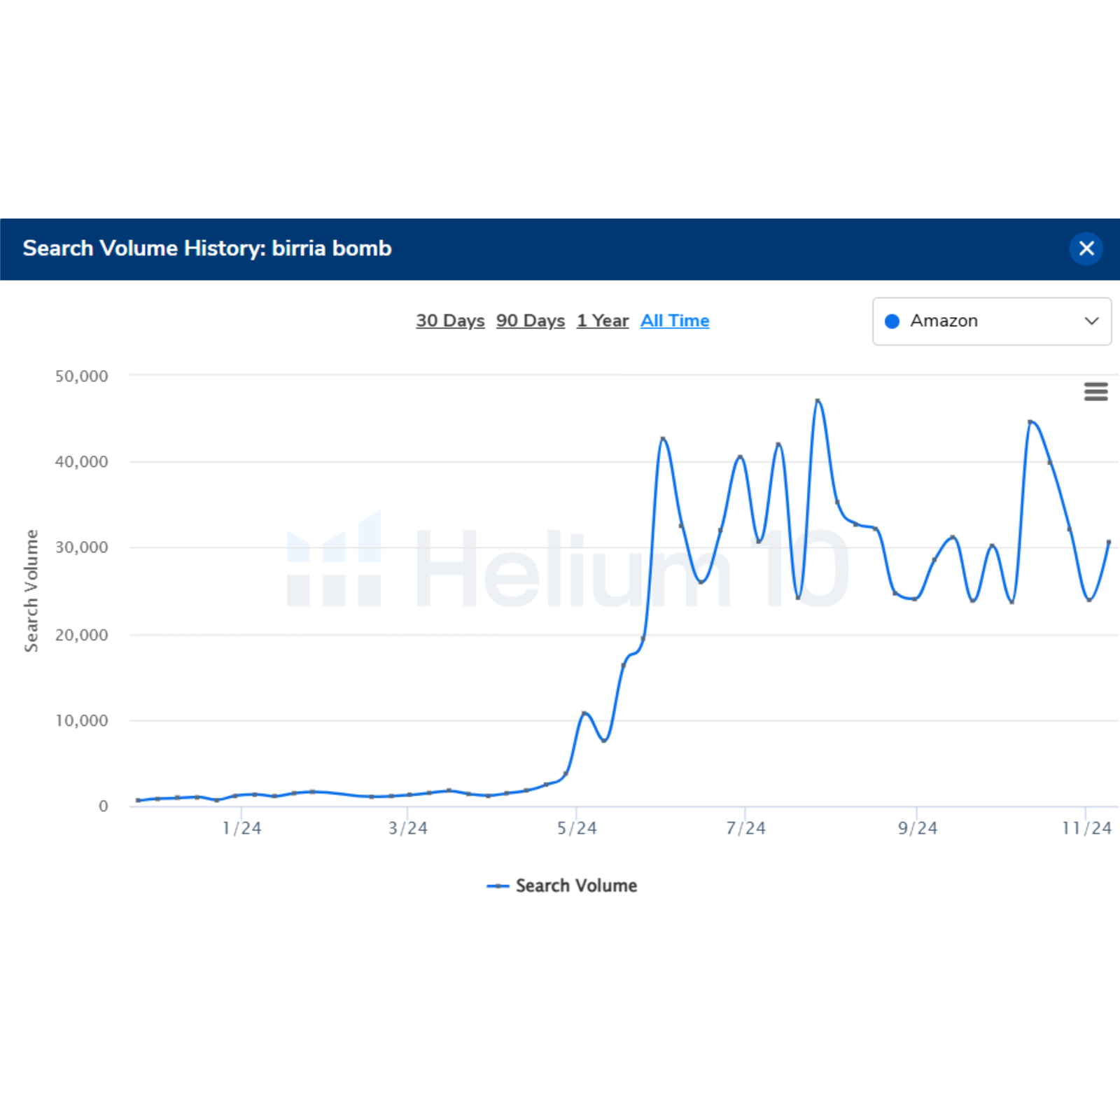Click the 7/24 x-axis label
1120x1120 pixels.
click(745, 828)
